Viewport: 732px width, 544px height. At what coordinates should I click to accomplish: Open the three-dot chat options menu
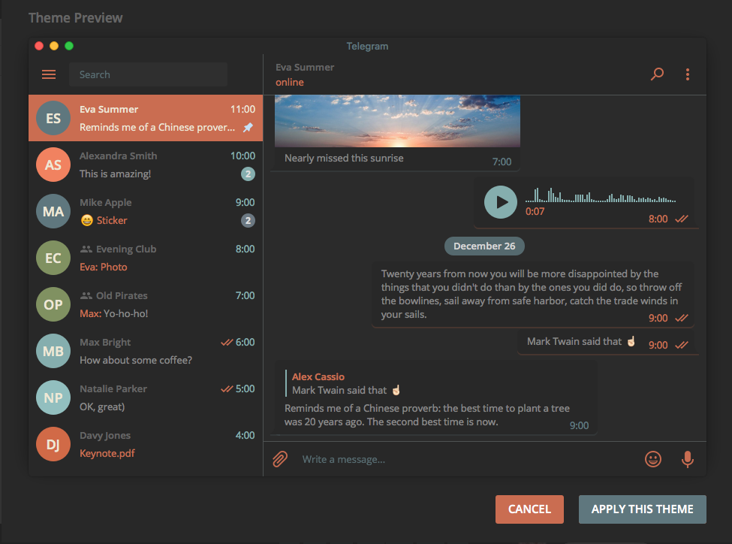click(x=688, y=74)
